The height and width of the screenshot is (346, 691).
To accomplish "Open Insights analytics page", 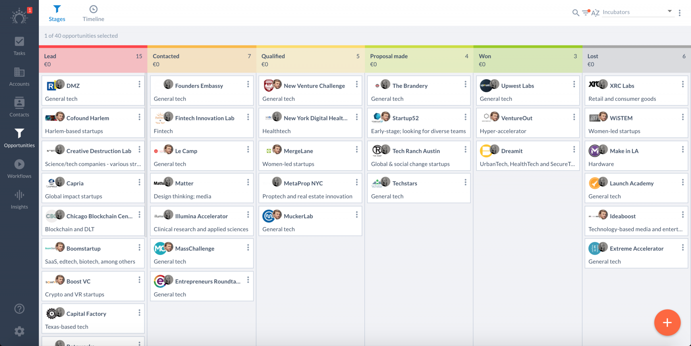I will tap(19, 199).
